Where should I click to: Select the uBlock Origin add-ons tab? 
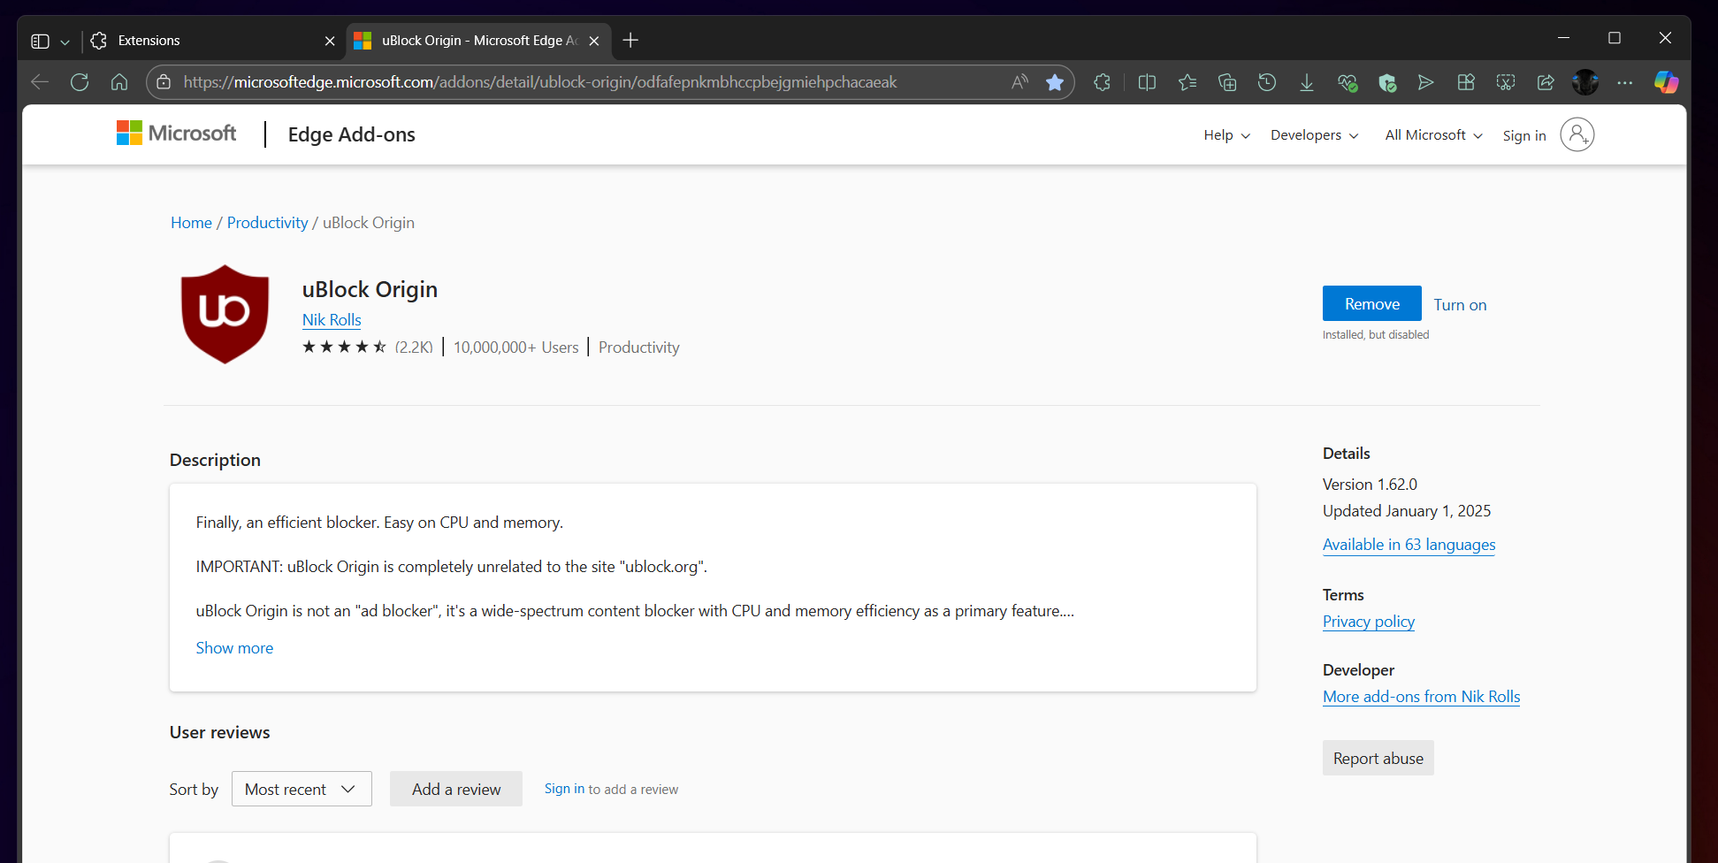click(x=477, y=41)
